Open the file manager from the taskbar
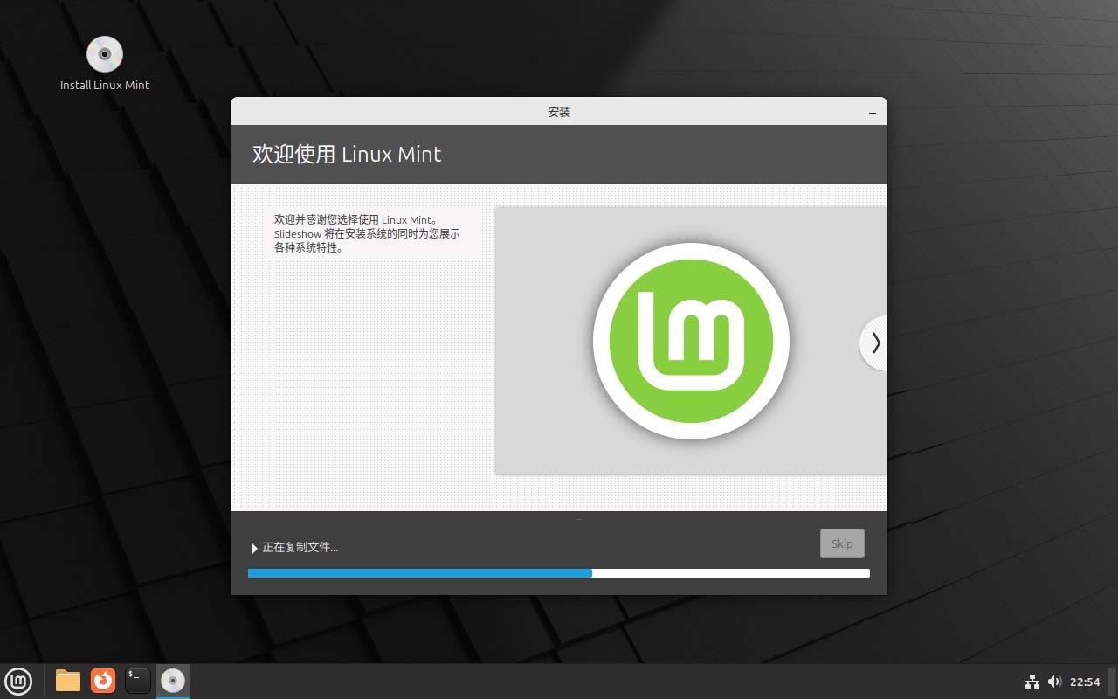Image resolution: width=1118 pixels, height=699 pixels. pos(67,681)
